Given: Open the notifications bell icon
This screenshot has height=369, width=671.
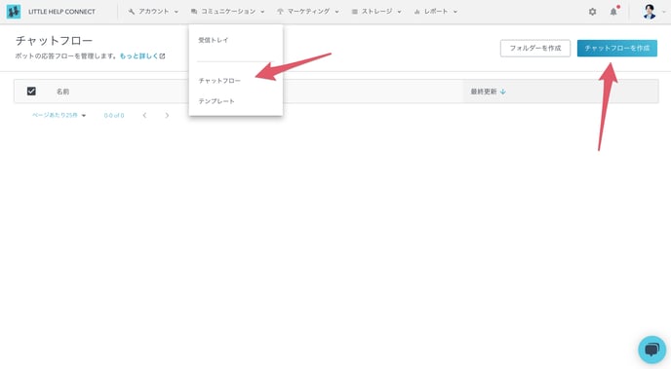Looking at the screenshot, I should [613, 12].
